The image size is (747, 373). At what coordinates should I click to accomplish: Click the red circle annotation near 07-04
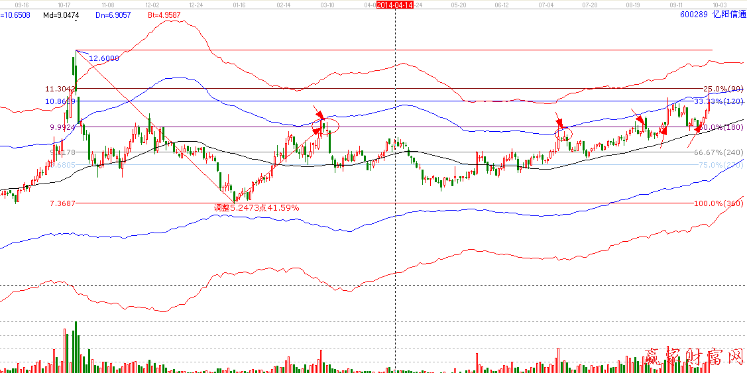pyautogui.click(x=563, y=134)
